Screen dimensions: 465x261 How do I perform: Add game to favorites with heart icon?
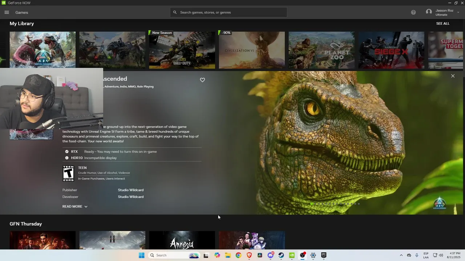coord(202,80)
